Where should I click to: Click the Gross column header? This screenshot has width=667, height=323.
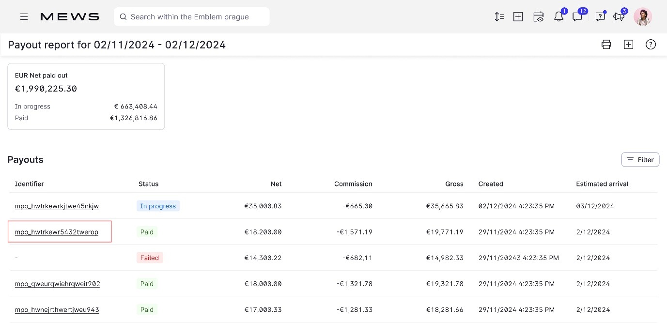coord(454,184)
